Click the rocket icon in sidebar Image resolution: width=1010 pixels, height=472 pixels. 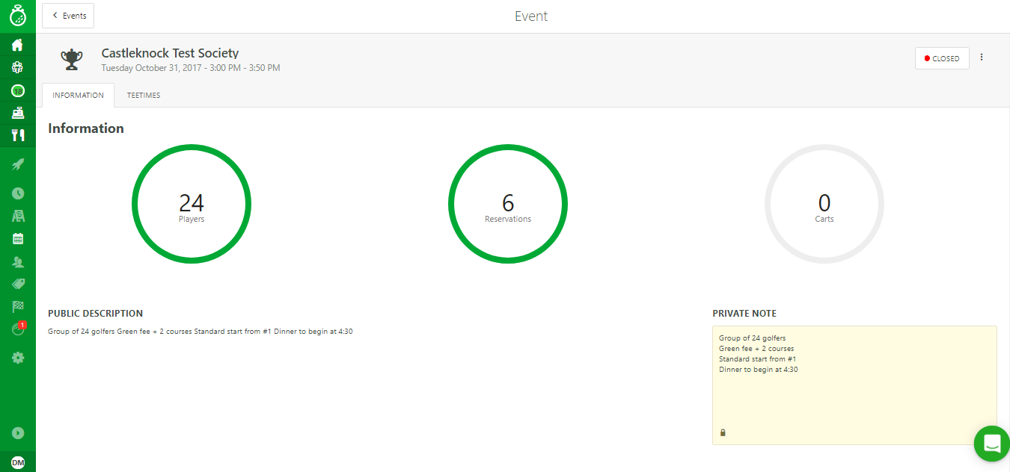[x=17, y=164]
